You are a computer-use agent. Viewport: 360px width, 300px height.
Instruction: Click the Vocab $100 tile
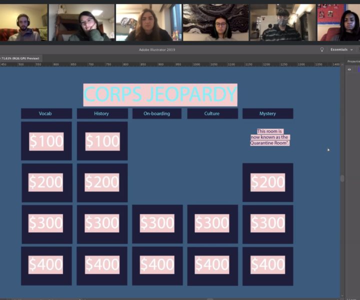[46, 141]
